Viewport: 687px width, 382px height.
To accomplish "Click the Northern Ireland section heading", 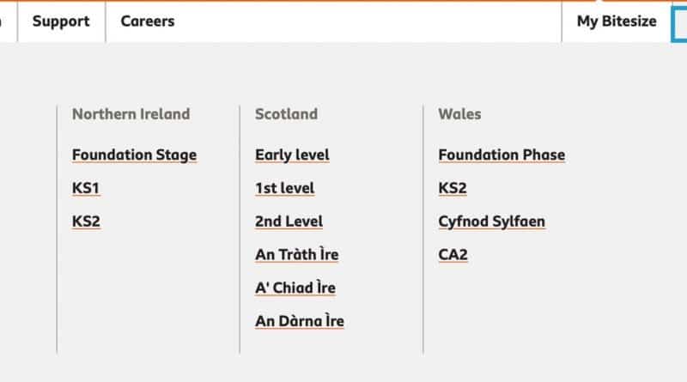I will 131,114.
